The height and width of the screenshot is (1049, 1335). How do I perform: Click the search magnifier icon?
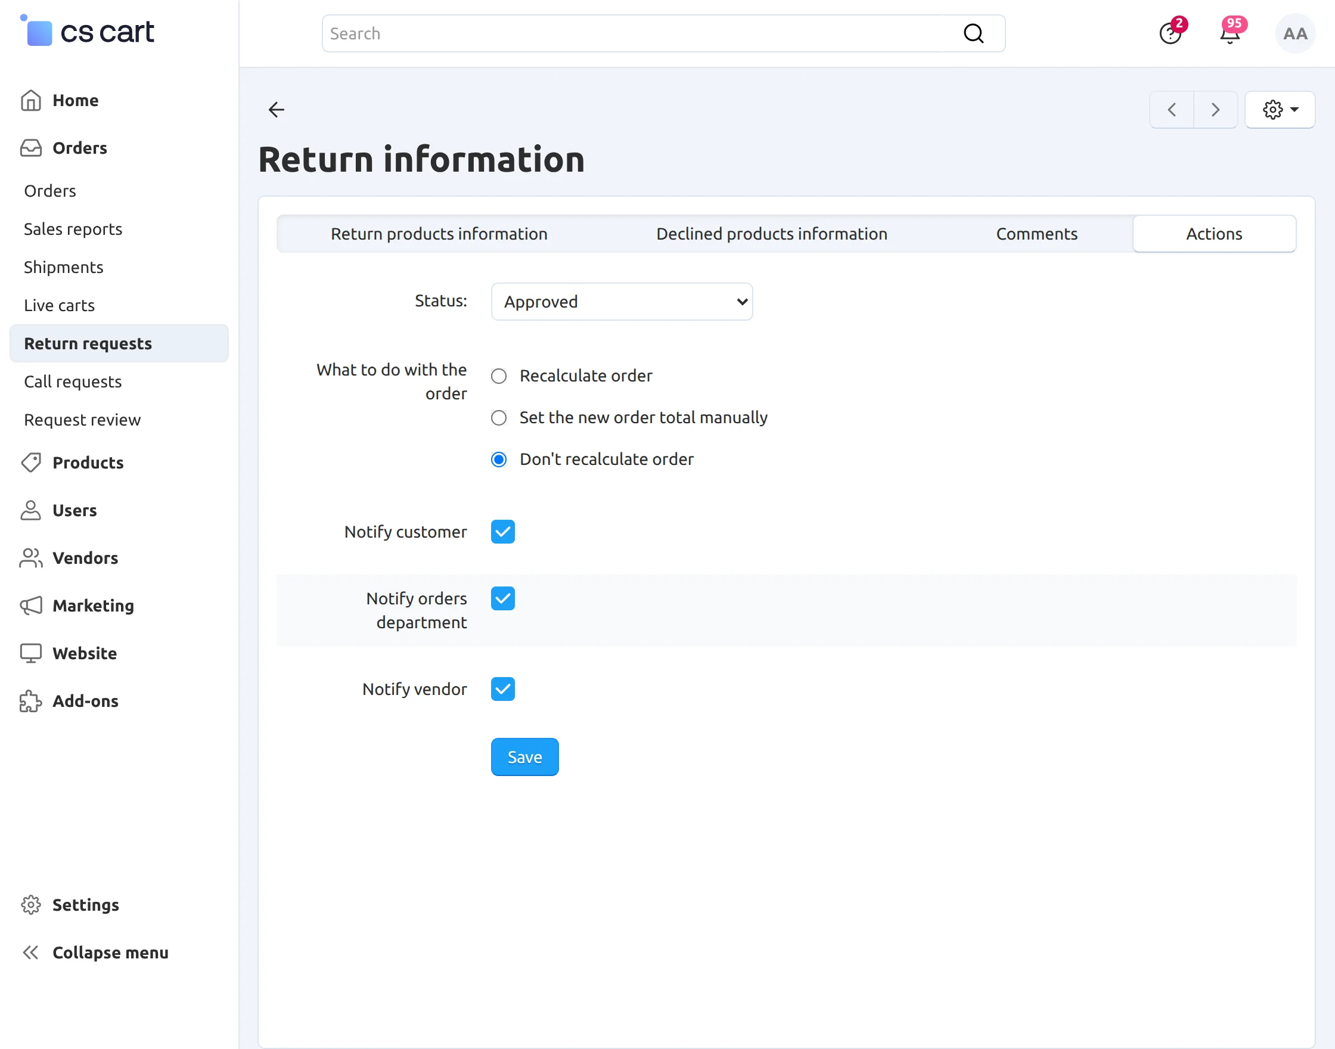coord(973,33)
